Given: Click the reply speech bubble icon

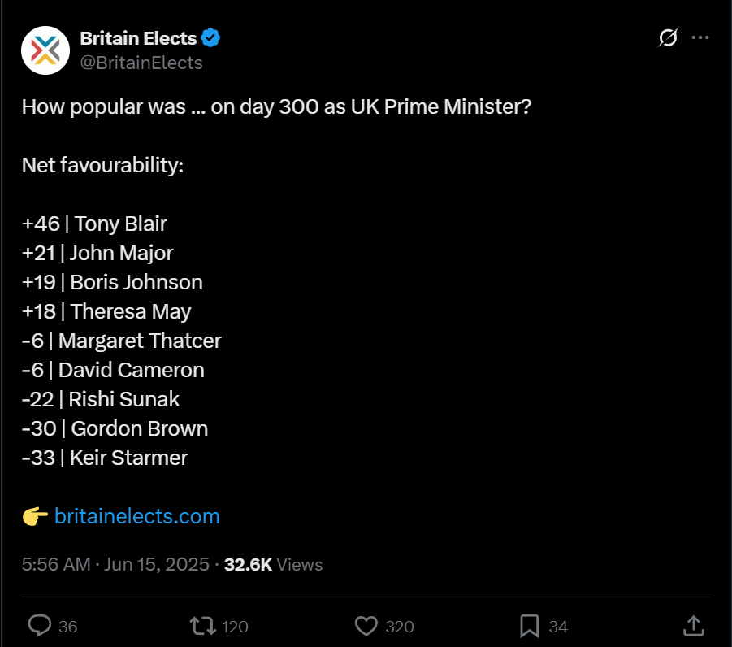Looking at the screenshot, I should coord(40,626).
